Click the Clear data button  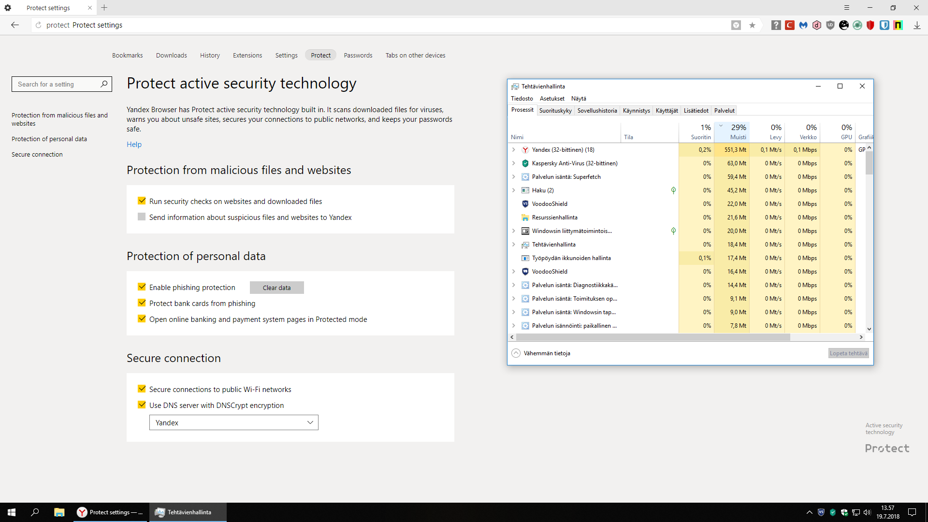tap(276, 288)
